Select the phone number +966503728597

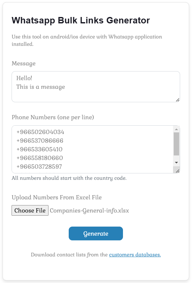(40, 167)
